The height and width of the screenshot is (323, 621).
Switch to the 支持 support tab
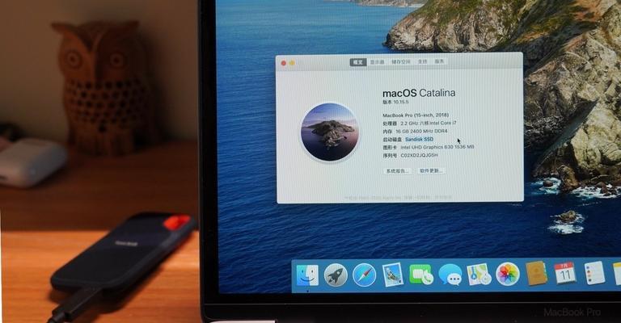coord(423,61)
